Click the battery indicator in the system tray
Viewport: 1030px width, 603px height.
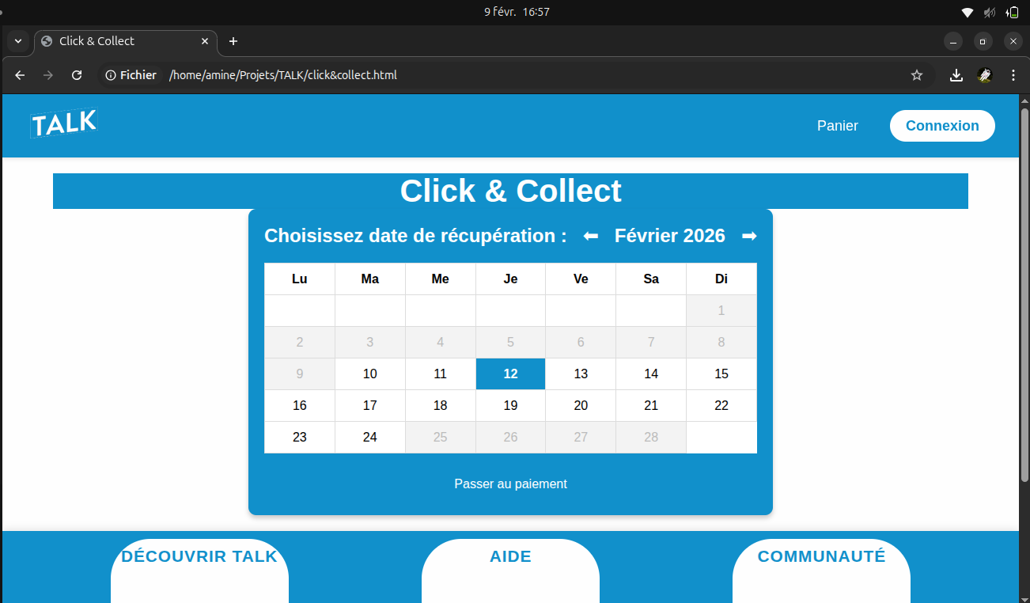(x=1013, y=12)
